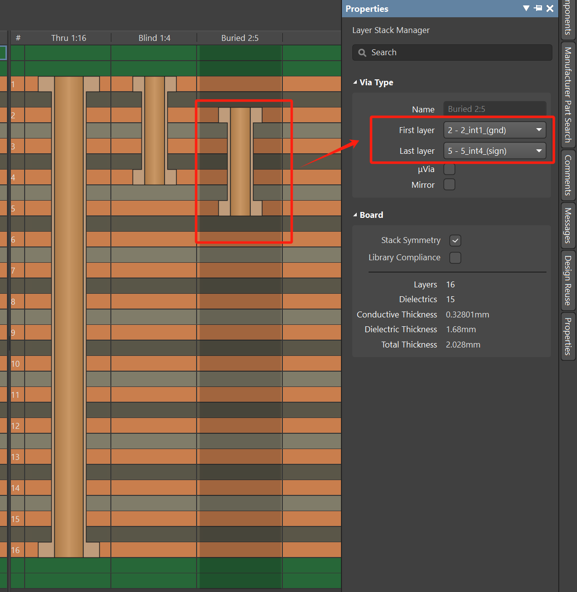Collapse the Board section
This screenshot has width=577, height=592.
[355, 215]
